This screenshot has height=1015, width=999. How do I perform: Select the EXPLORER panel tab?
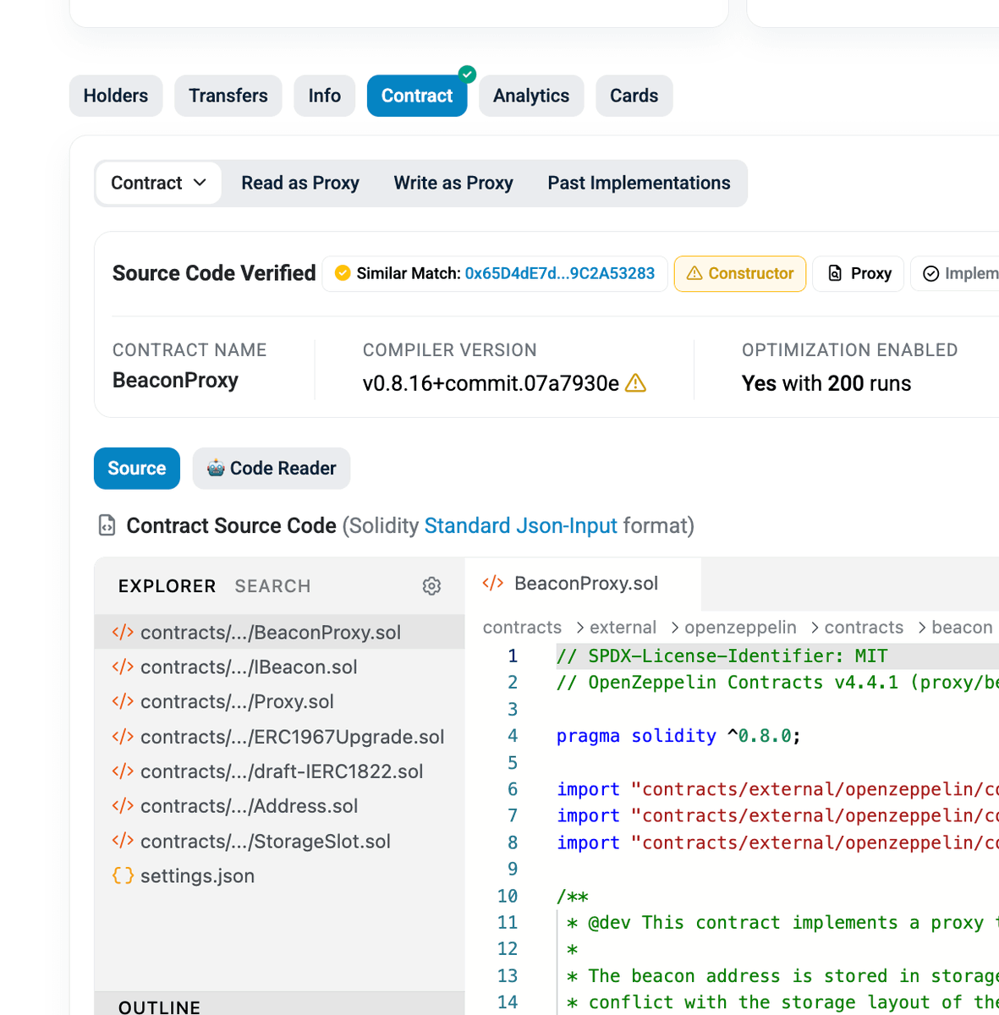point(167,586)
